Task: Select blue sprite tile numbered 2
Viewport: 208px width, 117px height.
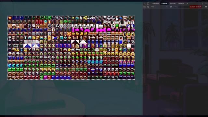Action: coord(18,18)
